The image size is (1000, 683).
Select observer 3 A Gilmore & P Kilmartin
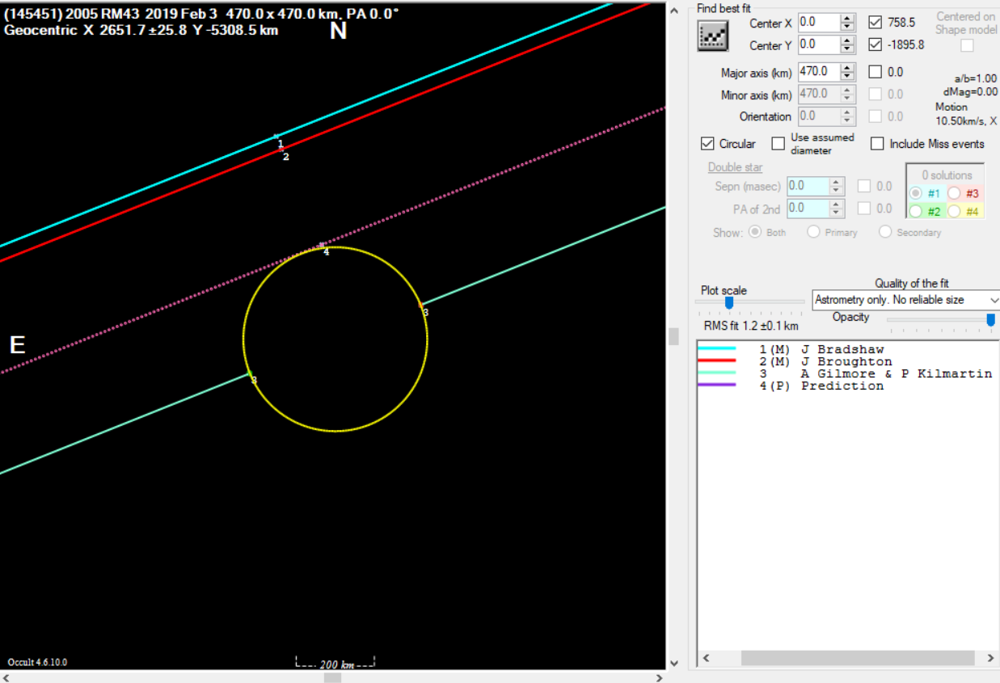(876, 373)
